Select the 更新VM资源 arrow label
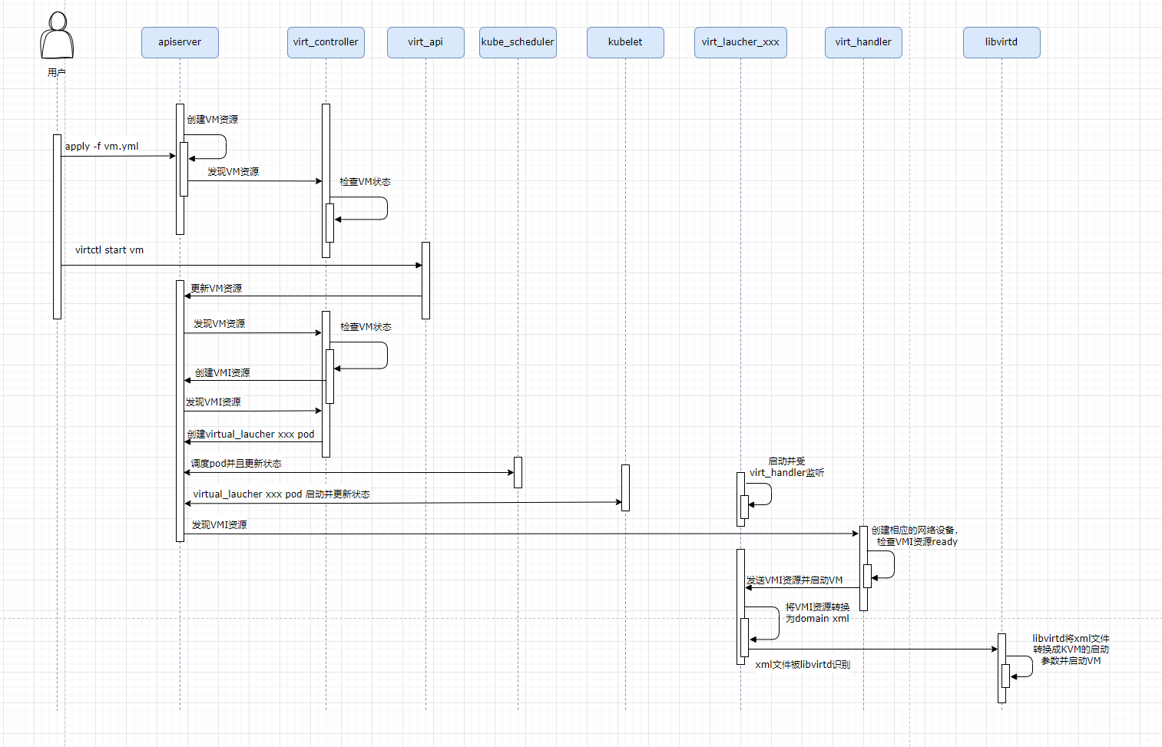Screen dimensions: 1162x747 point(217,289)
